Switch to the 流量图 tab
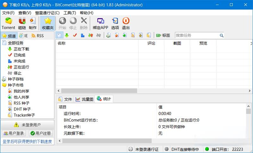The width and height of the screenshot is (253, 153). click(84, 99)
